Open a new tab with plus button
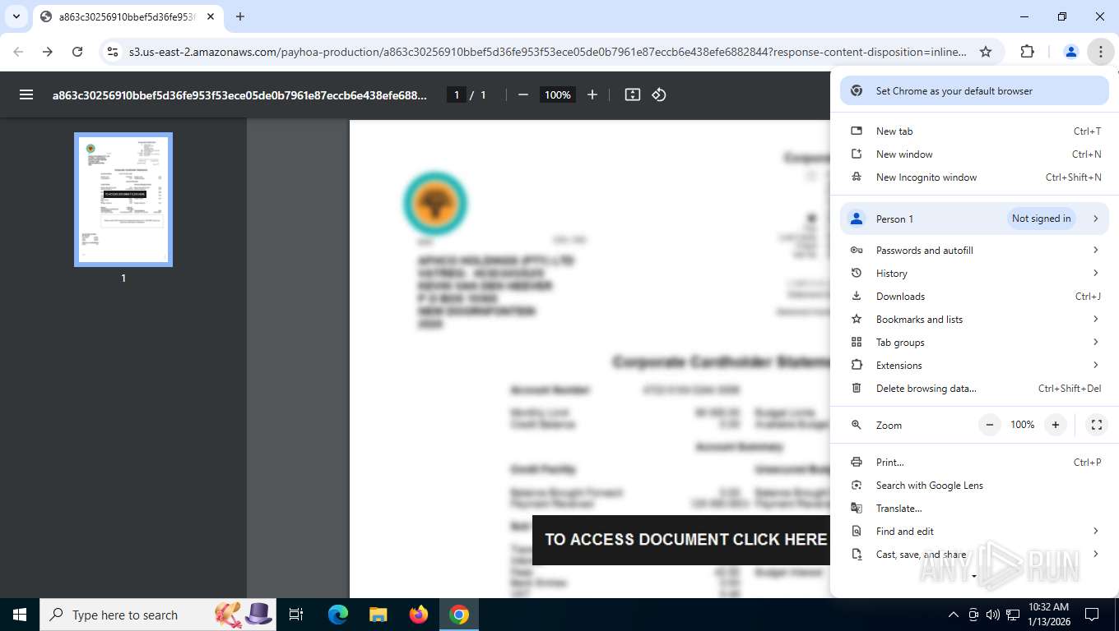The width and height of the screenshot is (1119, 631). 240,16
